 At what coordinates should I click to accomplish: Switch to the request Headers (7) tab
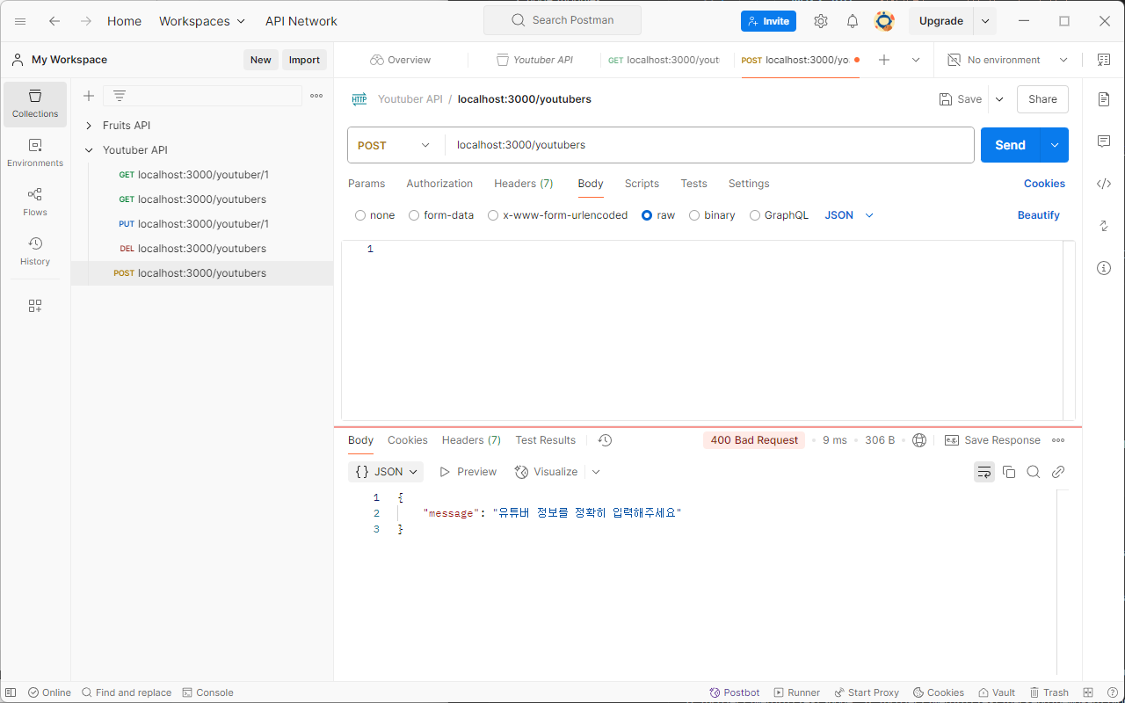click(x=524, y=184)
